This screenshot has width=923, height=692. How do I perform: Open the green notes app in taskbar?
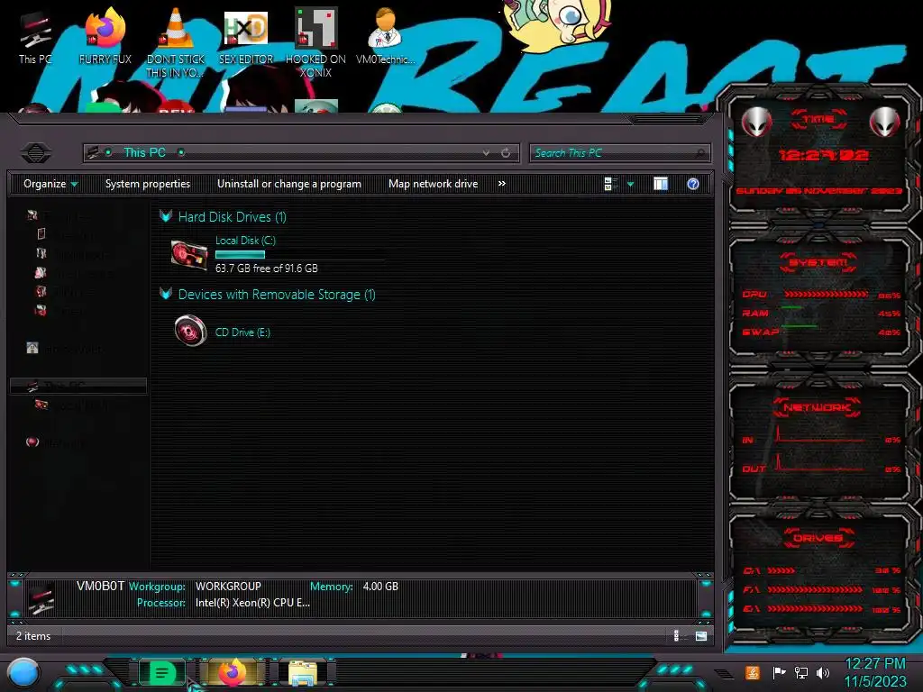161,672
